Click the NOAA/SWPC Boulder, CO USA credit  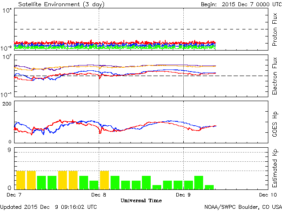click(x=243, y=206)
